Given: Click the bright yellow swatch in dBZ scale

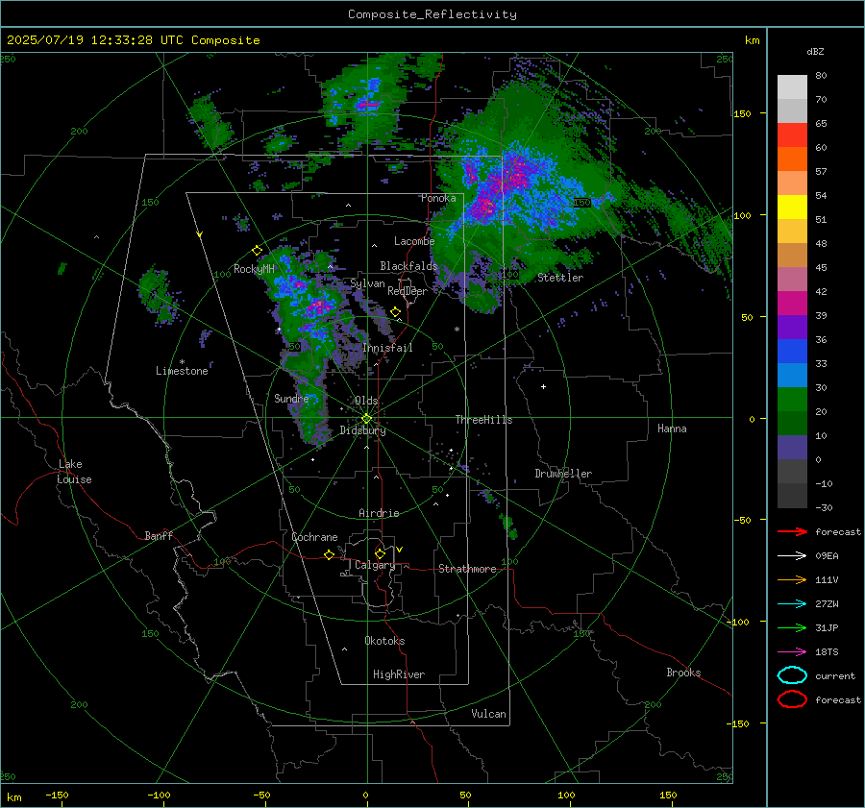Looking at the screenshot, I should coord(792,208).
